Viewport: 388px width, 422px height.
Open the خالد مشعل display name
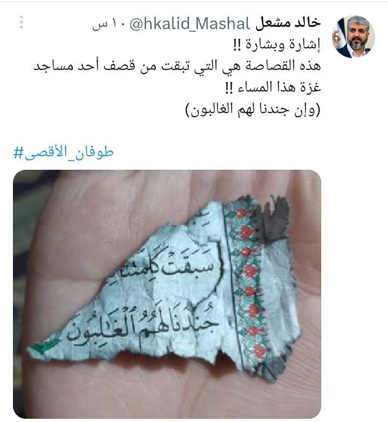pyautogui.click(x=288, y=23)
